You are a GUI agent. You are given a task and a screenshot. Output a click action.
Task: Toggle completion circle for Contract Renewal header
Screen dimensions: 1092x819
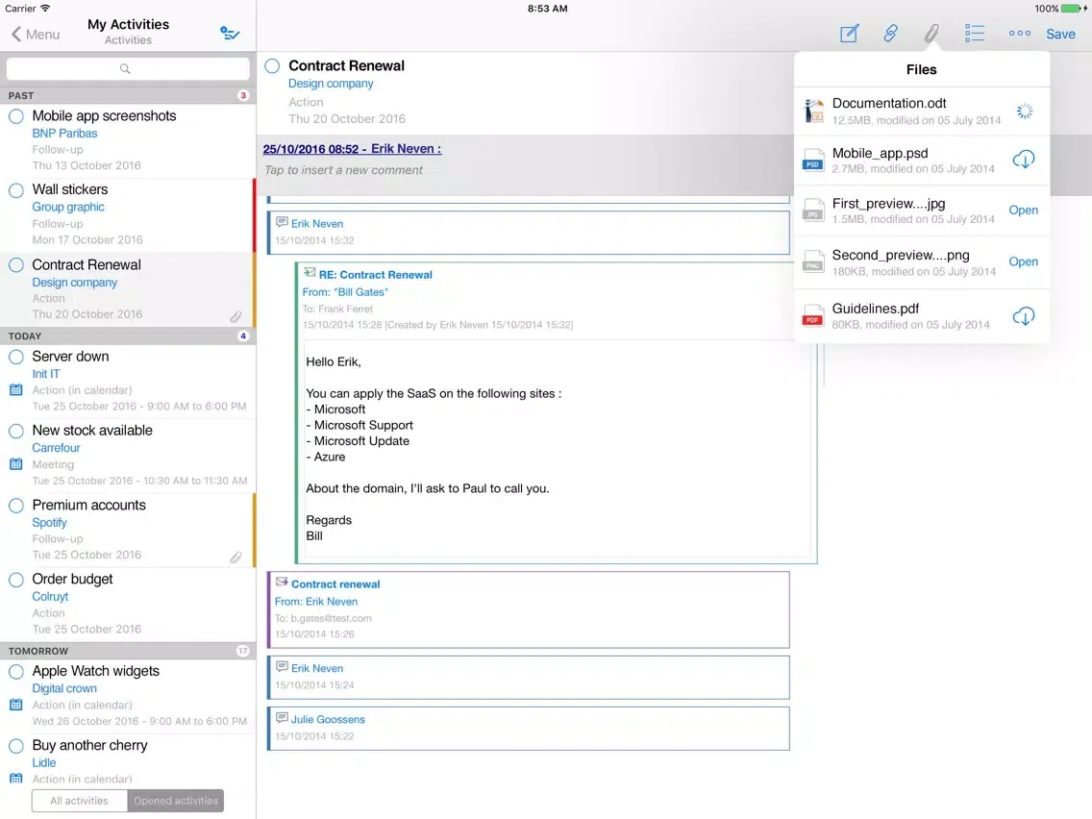pyautogui.click(x=272, y=66)
